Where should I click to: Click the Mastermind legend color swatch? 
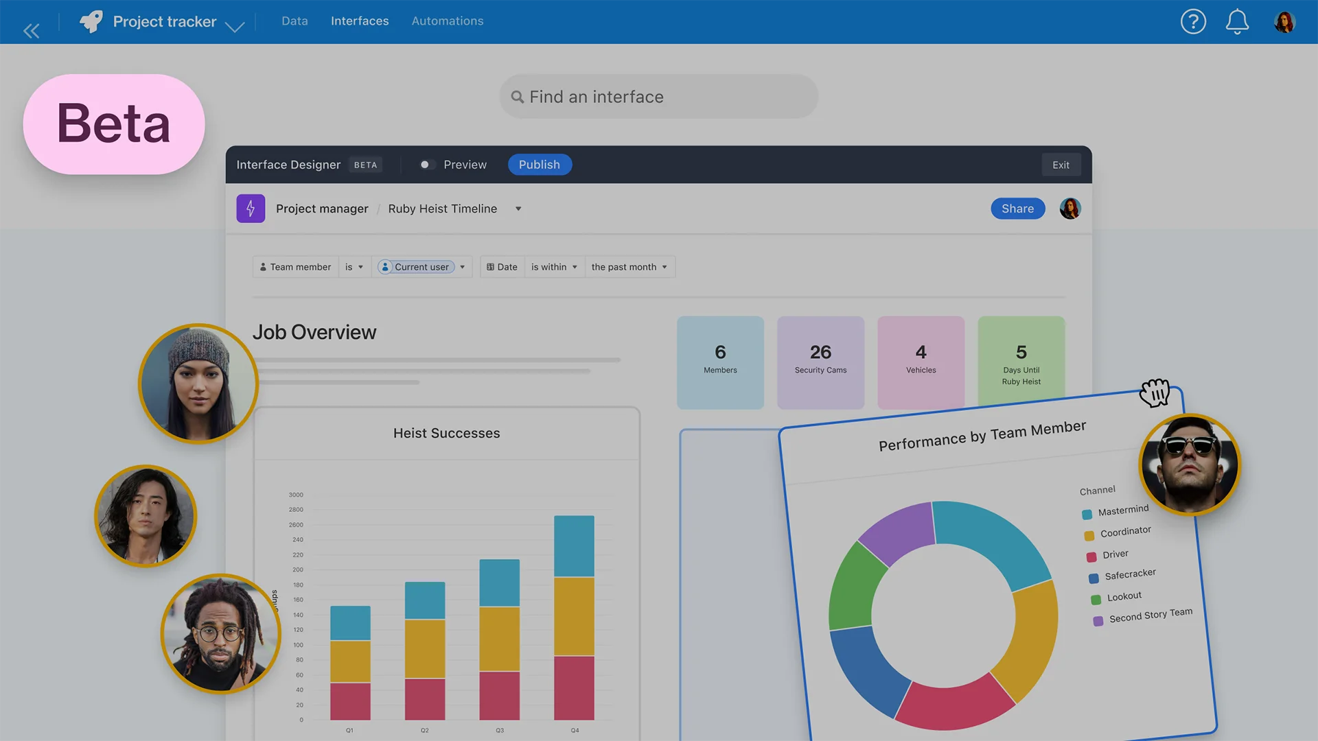click(1087, 515)
